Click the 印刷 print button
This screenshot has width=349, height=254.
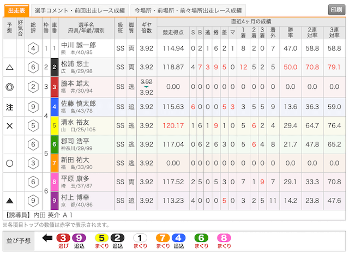(x=335, y=10)
